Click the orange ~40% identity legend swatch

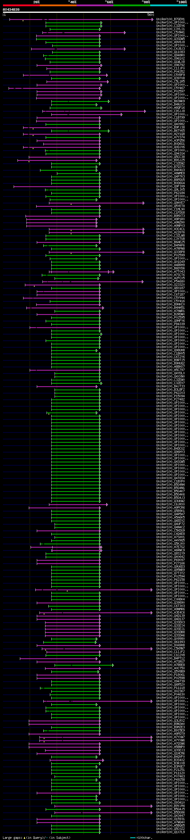(58, 6)
